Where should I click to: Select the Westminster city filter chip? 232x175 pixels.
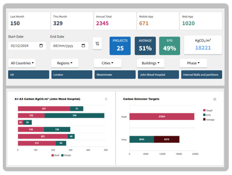pyautogui.click(x=115, y=74)
